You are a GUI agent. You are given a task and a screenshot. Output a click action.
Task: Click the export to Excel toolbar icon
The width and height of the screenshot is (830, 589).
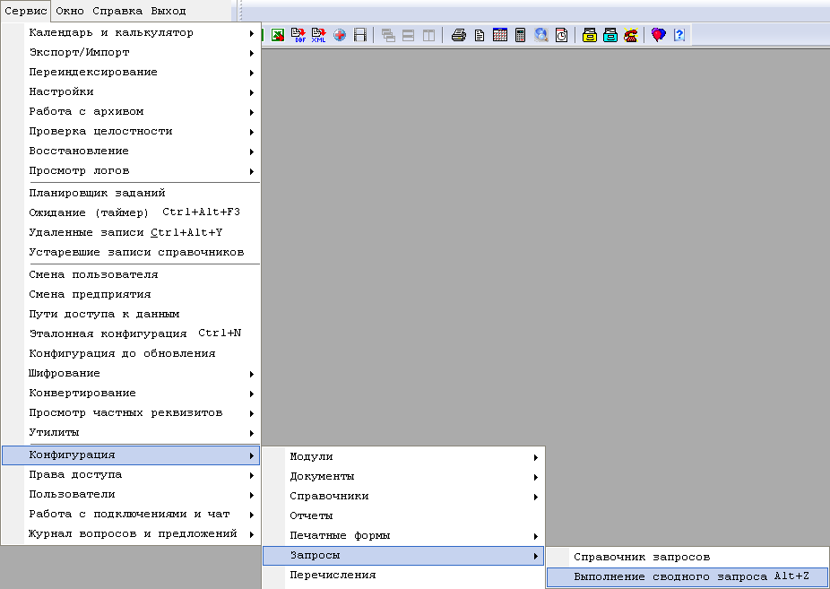coord(279,36)
